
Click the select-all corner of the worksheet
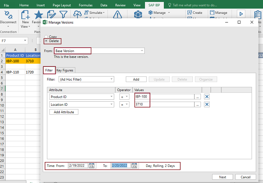tap(3, 50)
